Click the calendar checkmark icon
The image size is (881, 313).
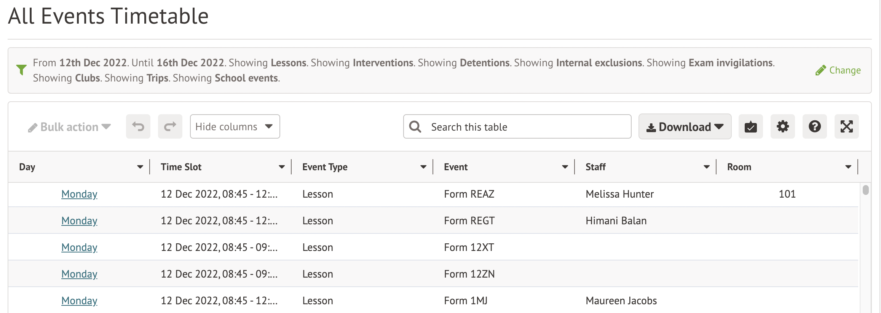(x=750, y=126)
